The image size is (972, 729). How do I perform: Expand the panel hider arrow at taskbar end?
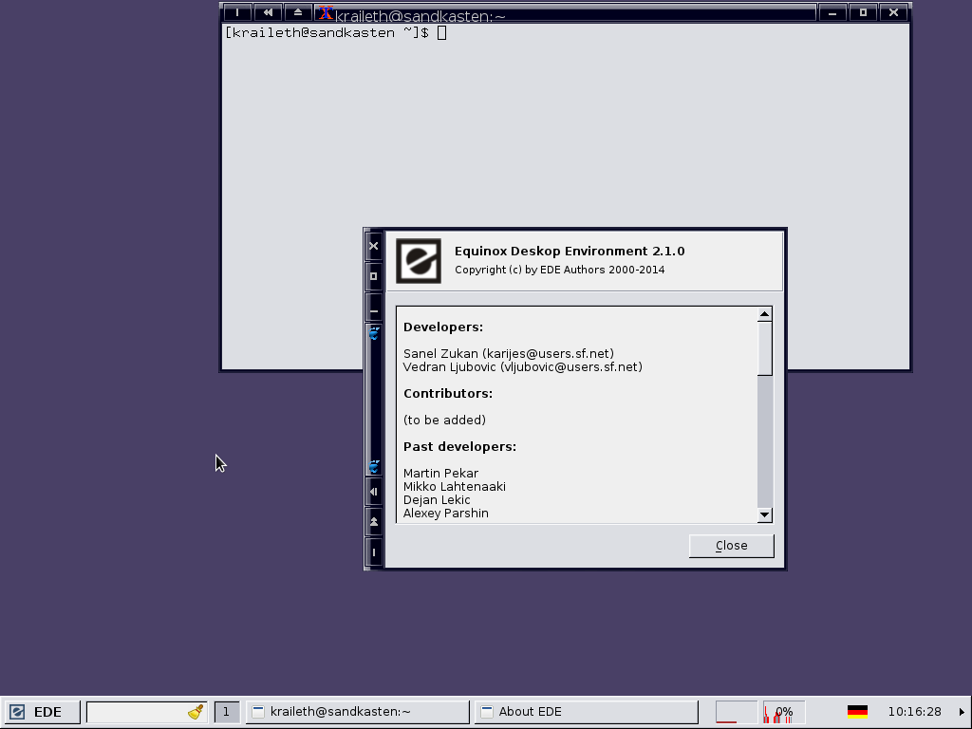click(962, 712)
